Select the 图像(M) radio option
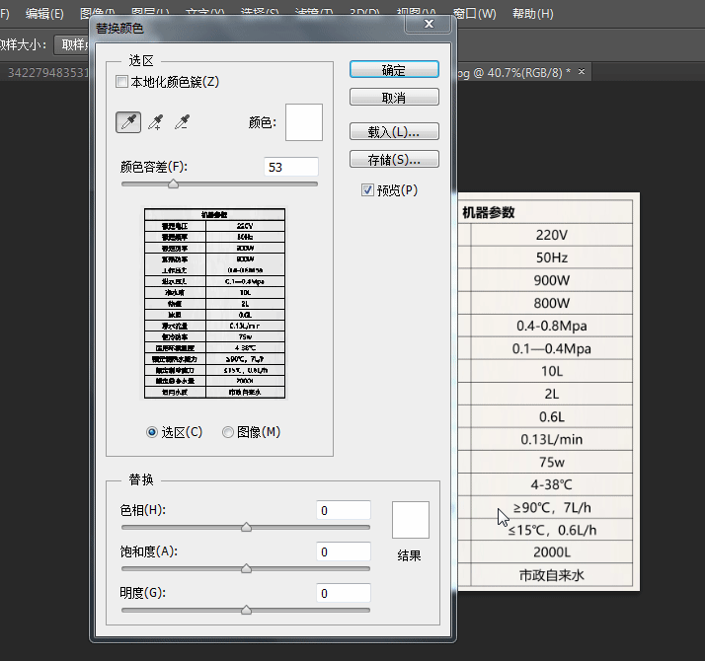Screen dimensions: 705x661 point(228,432)
